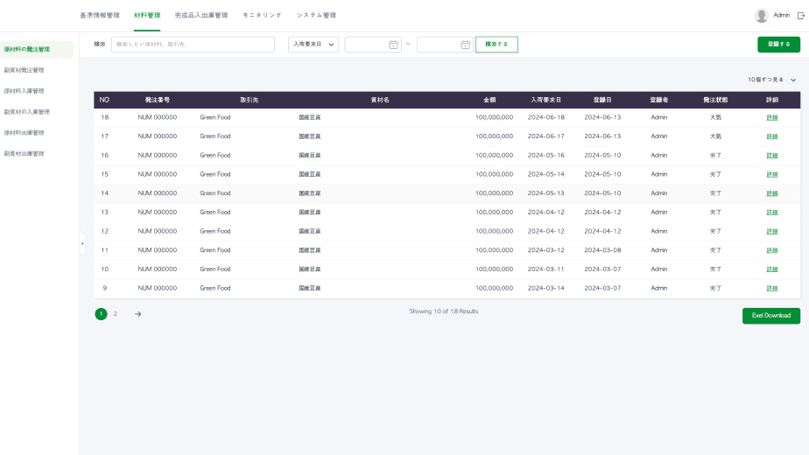Open 原材料入庫管理 in the sidebar

[24, 91]
